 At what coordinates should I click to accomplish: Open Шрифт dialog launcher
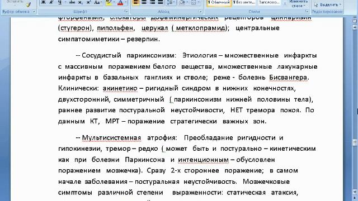point(126,11)
